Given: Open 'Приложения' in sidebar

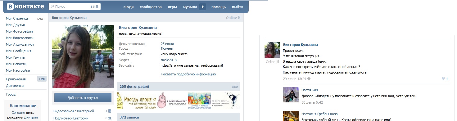Looking at the screenshot, I should 16,79.
